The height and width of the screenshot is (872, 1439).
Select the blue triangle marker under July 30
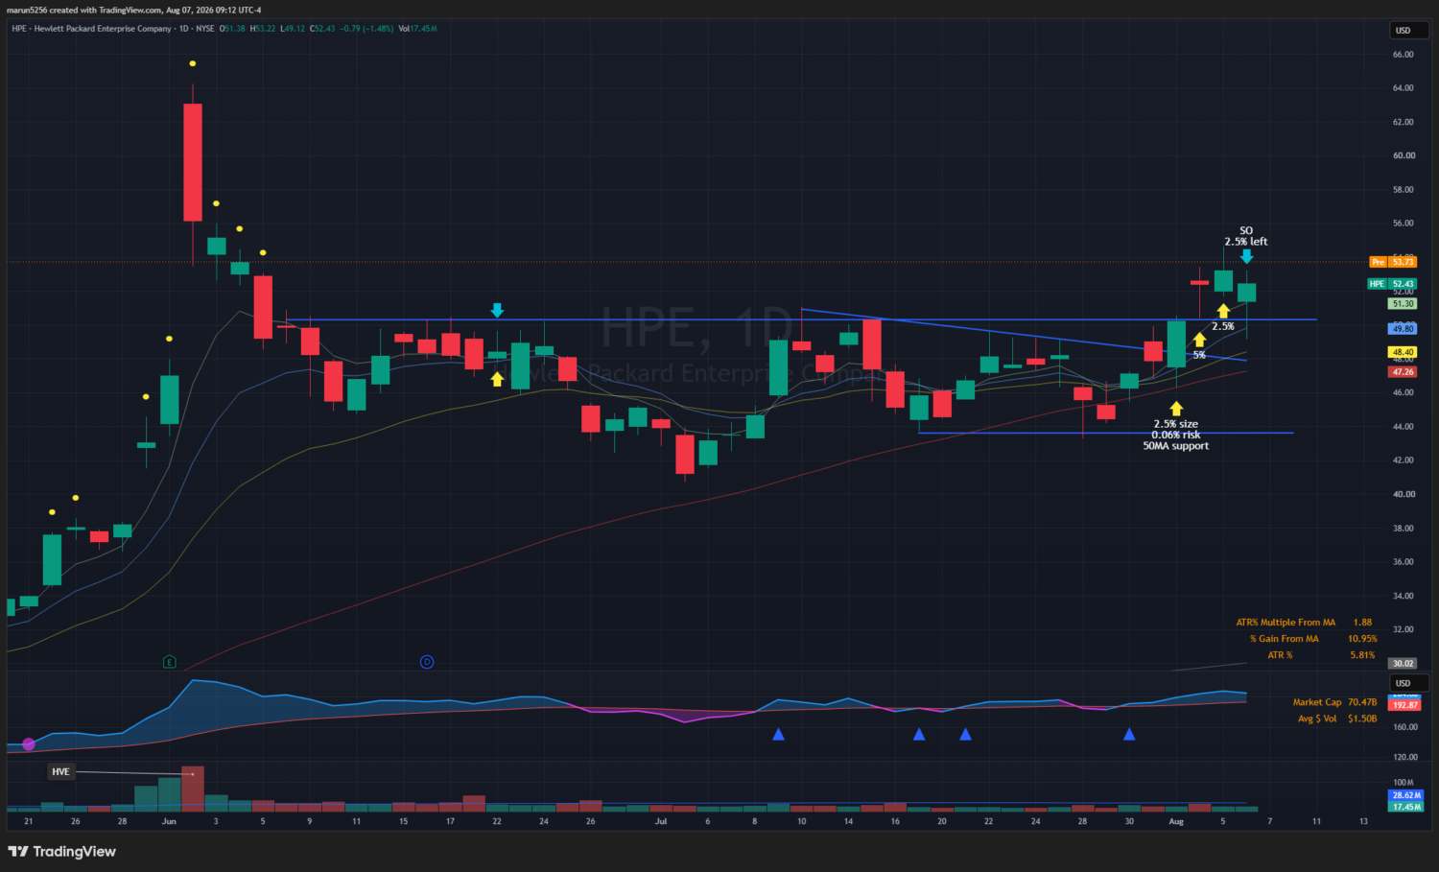[1129, 735]
